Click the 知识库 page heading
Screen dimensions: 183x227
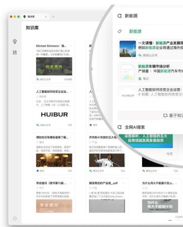[32, 28]
